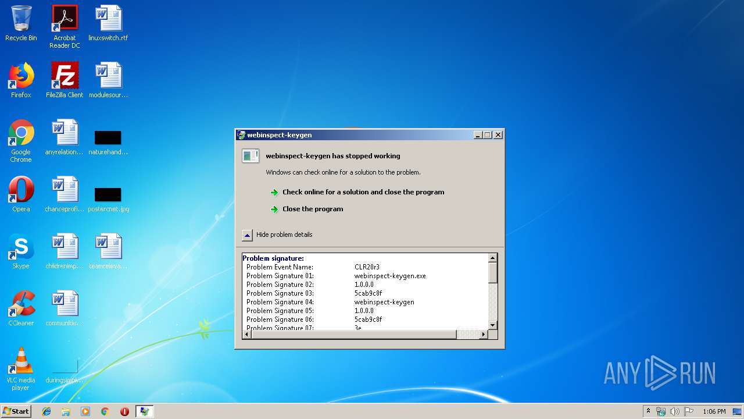Click Chrome icon in the taskbar

click(x=105, y=411)
